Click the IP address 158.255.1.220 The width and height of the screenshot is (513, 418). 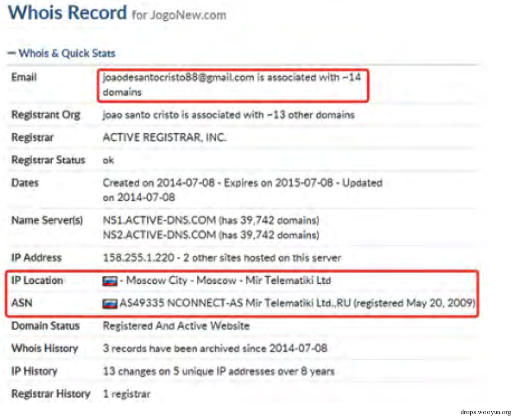coord(138,258)
